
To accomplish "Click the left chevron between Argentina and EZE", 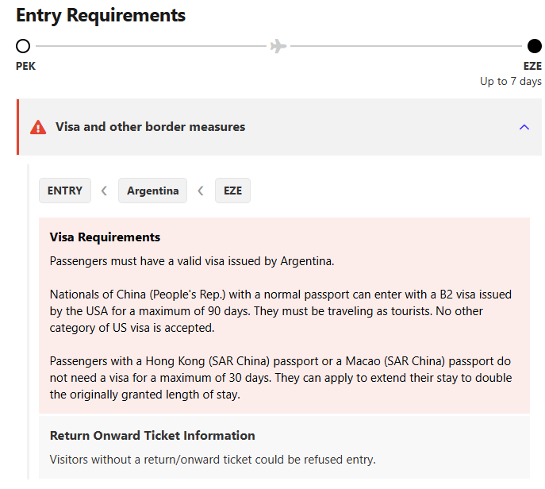I will point(201,191).
